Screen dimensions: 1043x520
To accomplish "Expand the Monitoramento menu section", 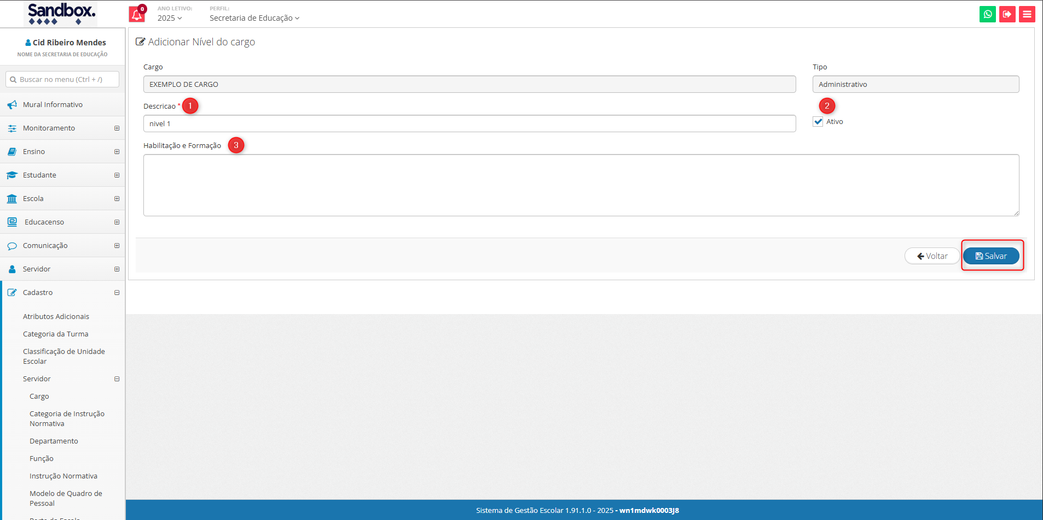I will [117, 128].
